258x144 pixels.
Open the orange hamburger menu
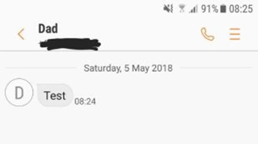[x=235, y=34]
